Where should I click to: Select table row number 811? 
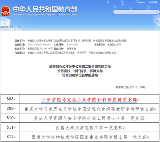[10, 127]
